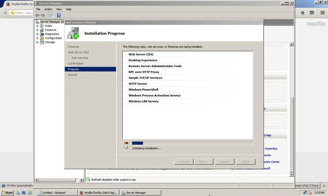Select the highlighted Progress wizard step

[90, 69]
